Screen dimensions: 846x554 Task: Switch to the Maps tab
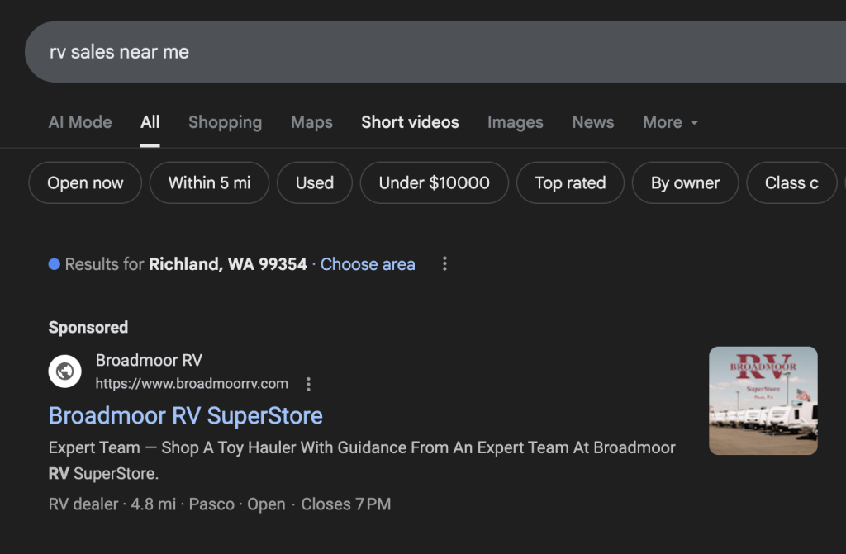tap(311, 122)
